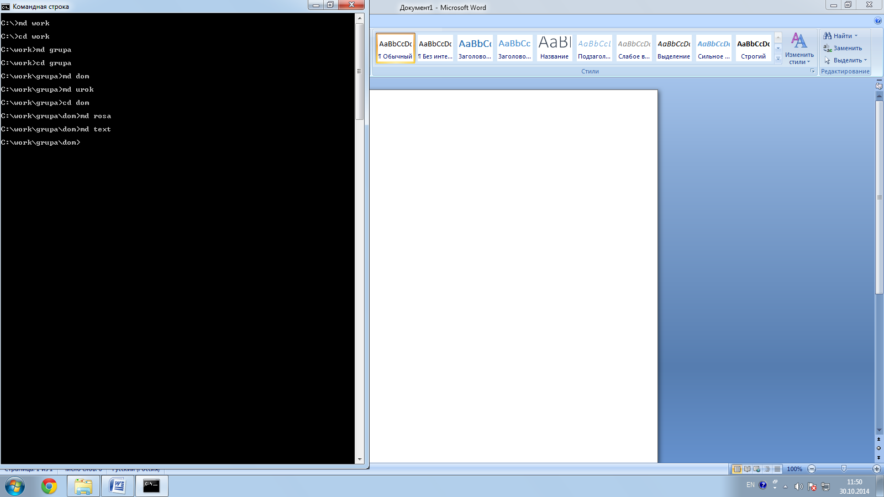Apply the Сильное выделение style
The width and height of the screenshot is (884, 497).
click(x=714, y=48)
